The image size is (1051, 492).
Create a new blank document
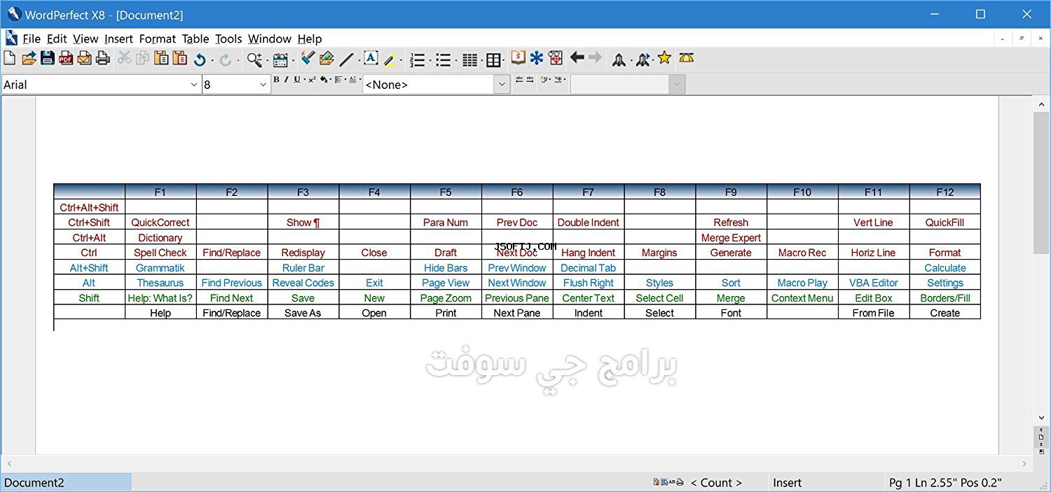tap(10, 59)
